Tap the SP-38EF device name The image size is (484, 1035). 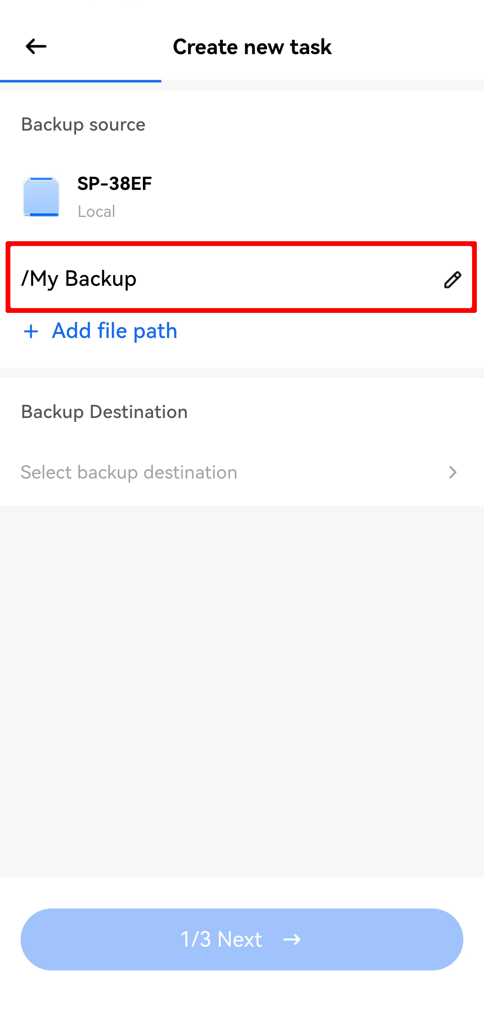pyautogui.click(x=115, y=184)
